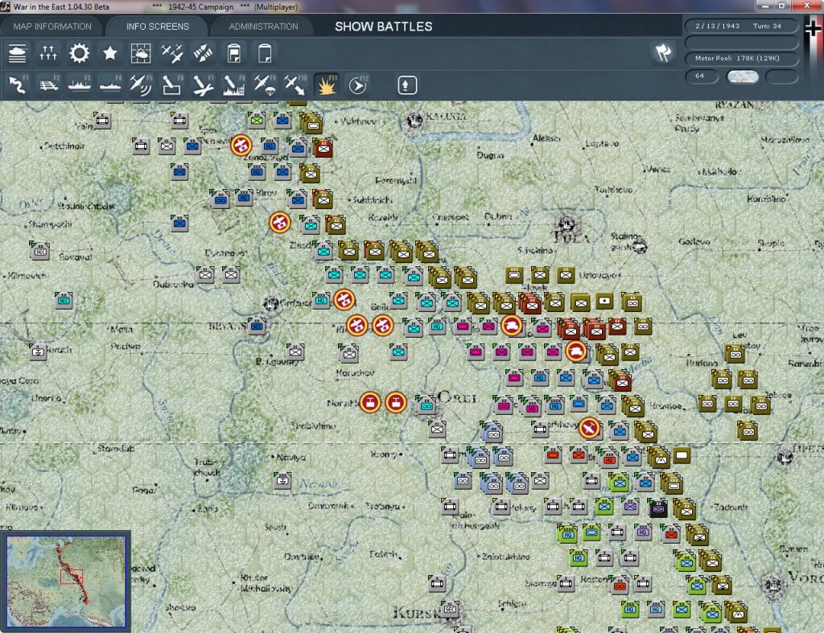The image size is (824, 633).
Task: Click the Sukhinichi town label
Action: pyautogui.click(x=372, y=199)
